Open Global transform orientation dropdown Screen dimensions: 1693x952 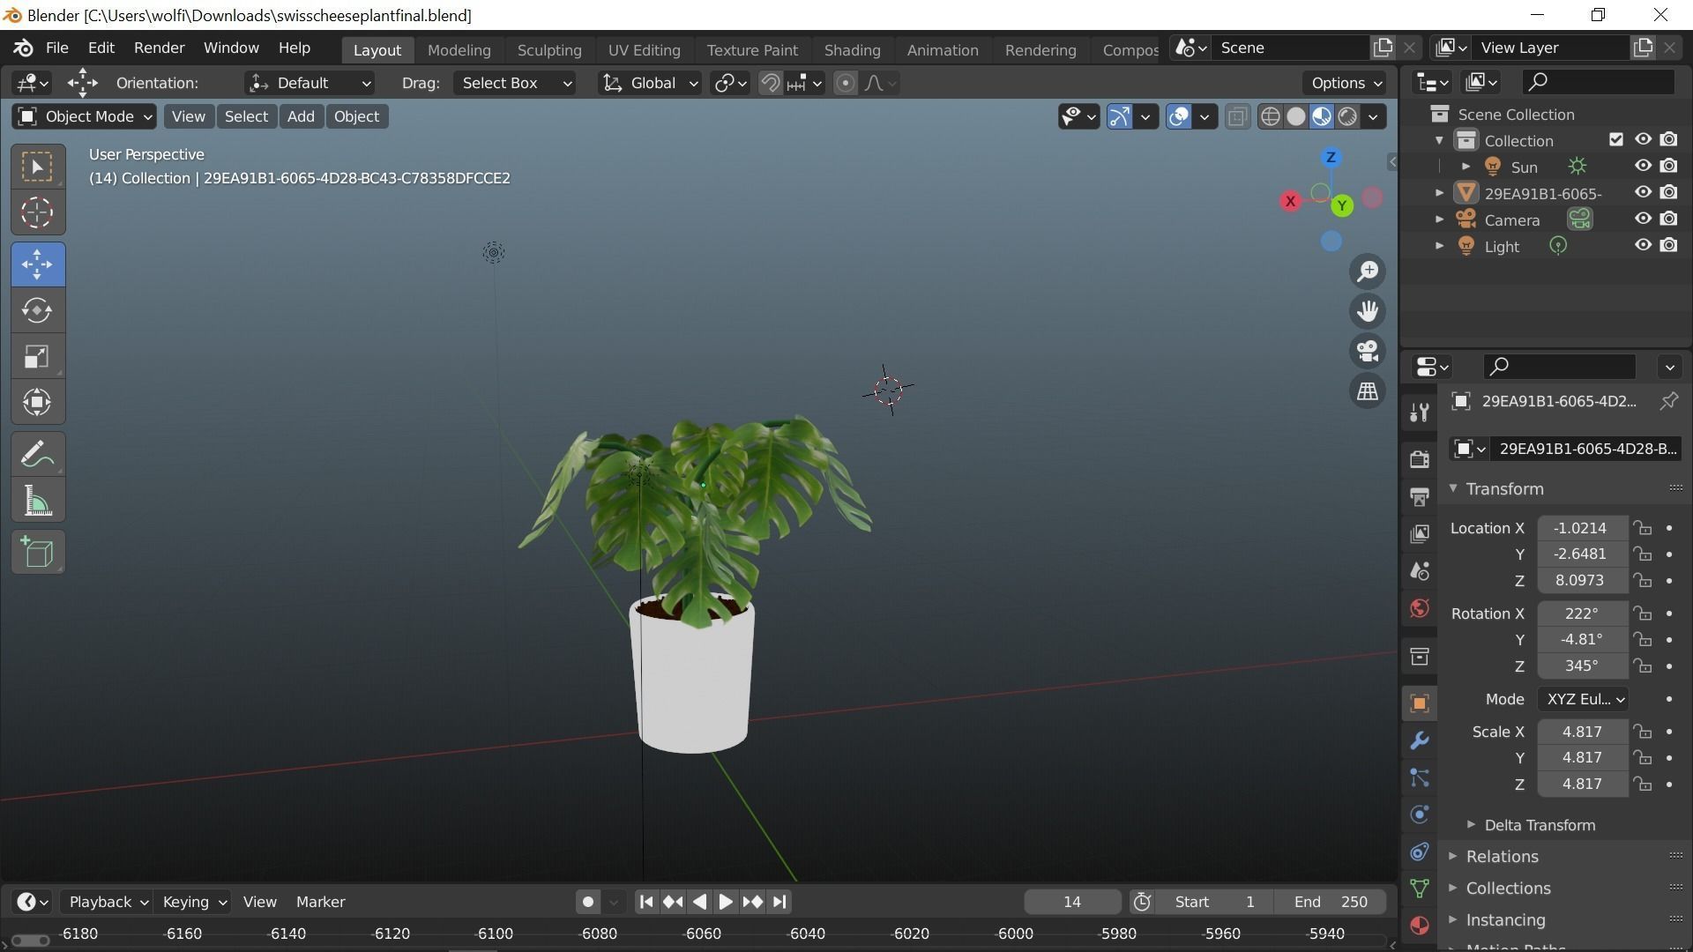(650, 83)
